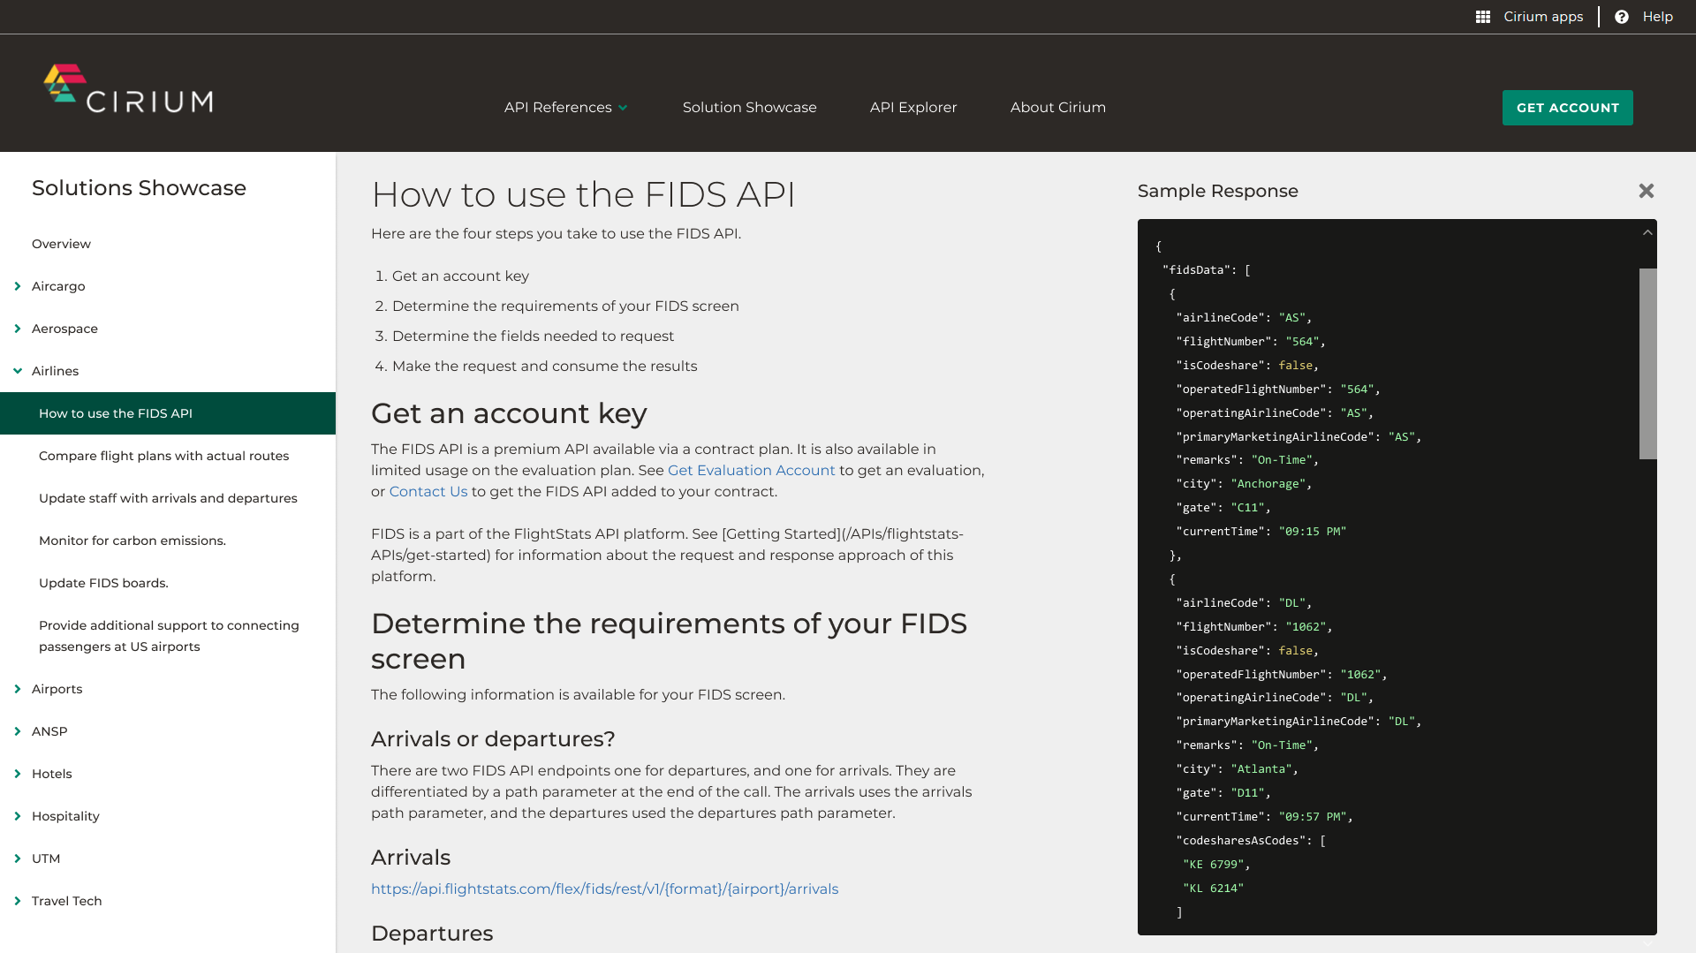Viewport: 1696px width, 953px height.
Task: Click the "09:57 PM" currentTime value
Action: (x=1313, y=816)
